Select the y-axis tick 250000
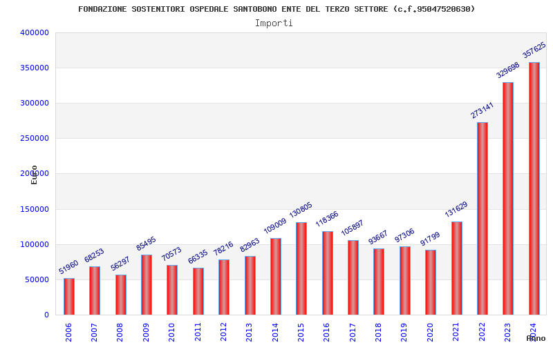The width and height of the screenshot is (553, 345). pos(35,139)
